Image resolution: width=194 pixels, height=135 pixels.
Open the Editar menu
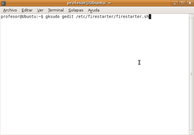point(27,10)
